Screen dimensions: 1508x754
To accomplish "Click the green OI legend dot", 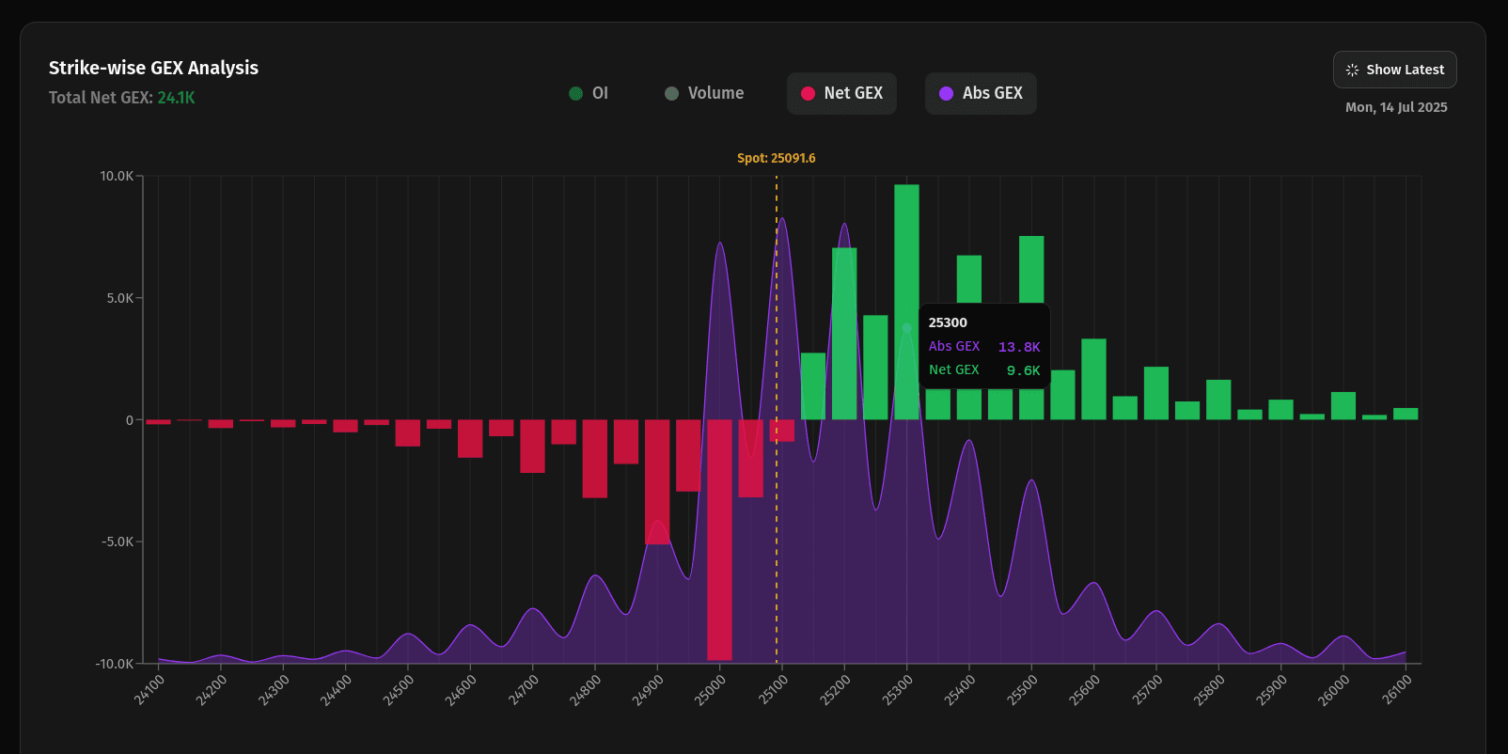I will point(576,93).
